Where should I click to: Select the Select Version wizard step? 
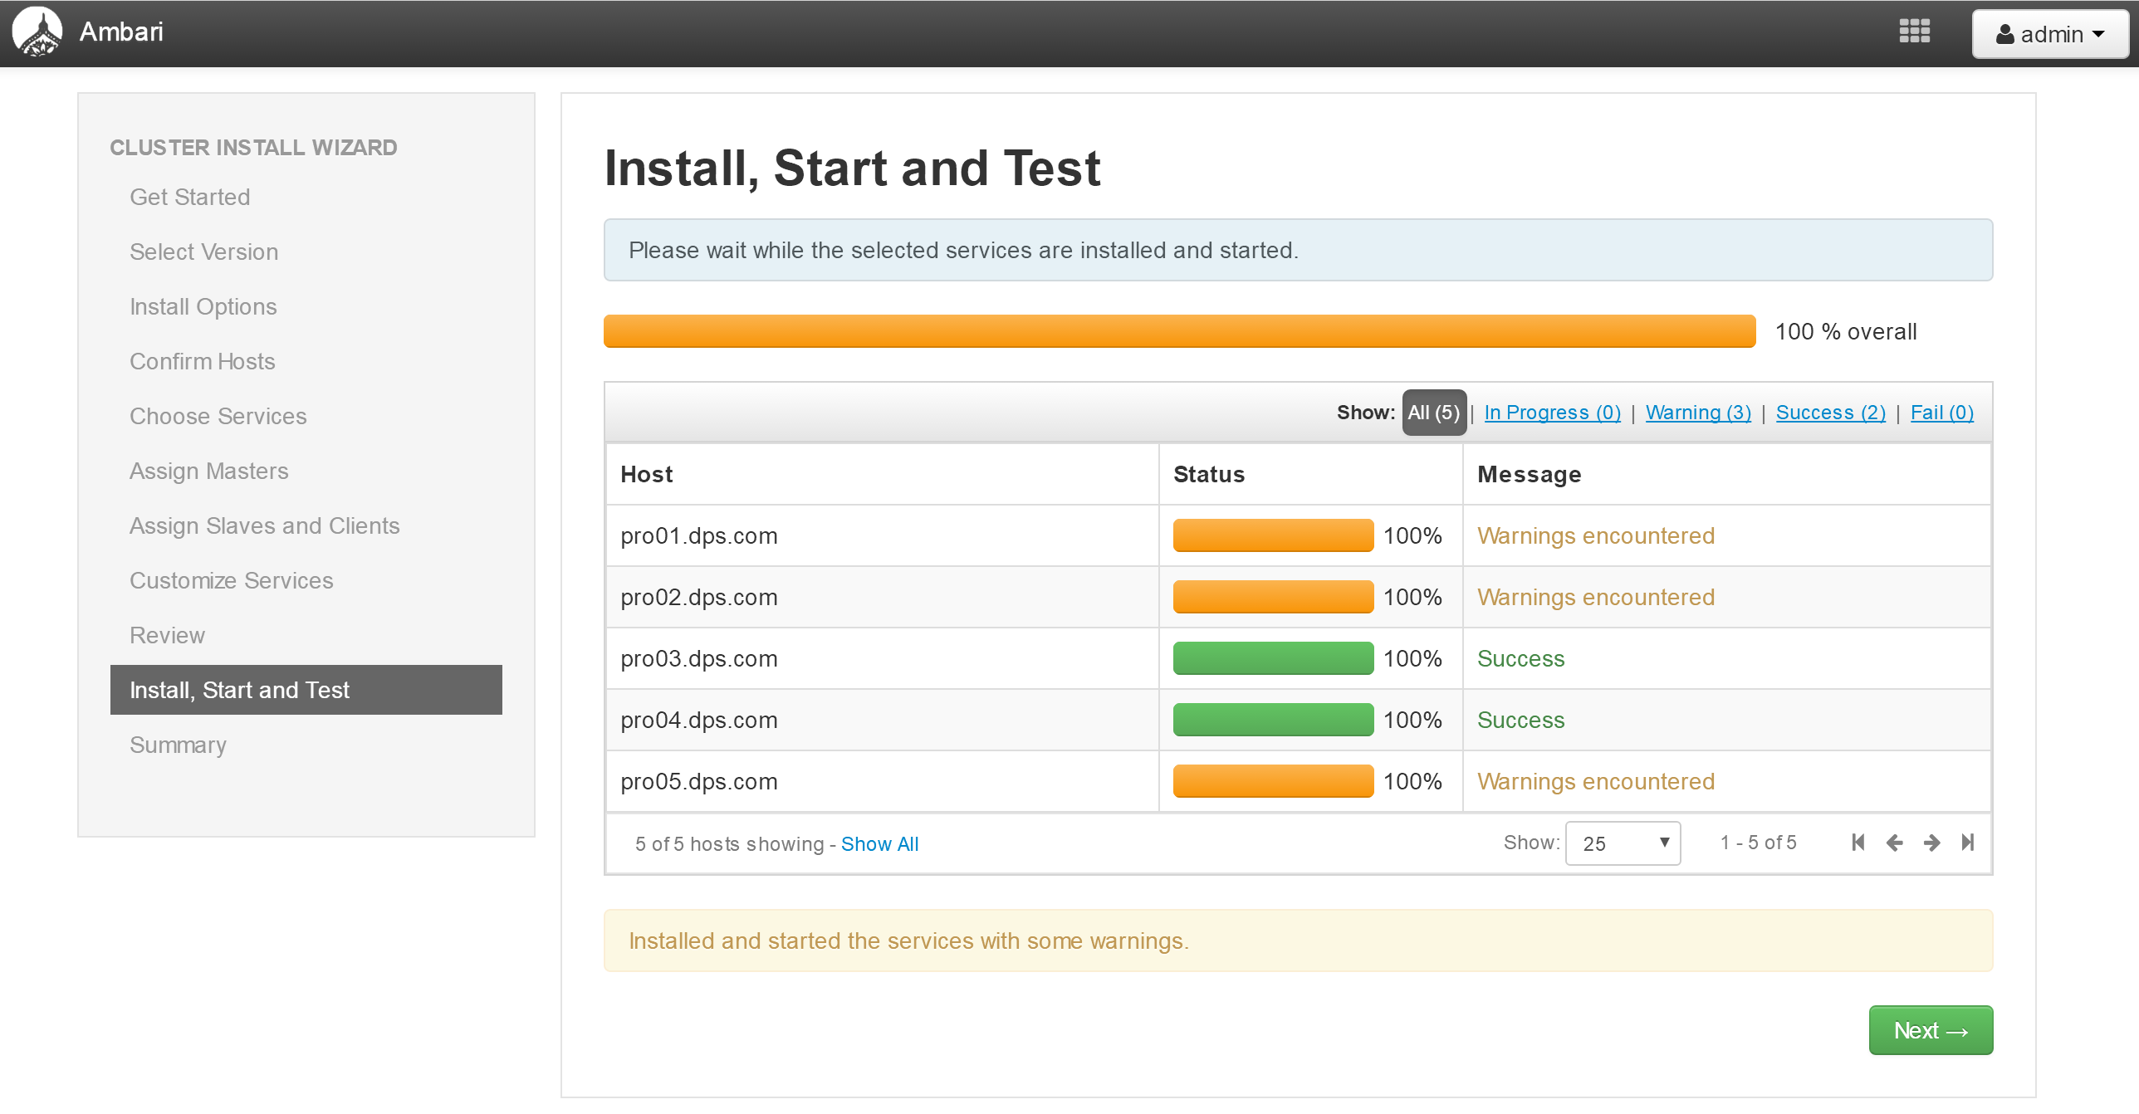point(203,252)
